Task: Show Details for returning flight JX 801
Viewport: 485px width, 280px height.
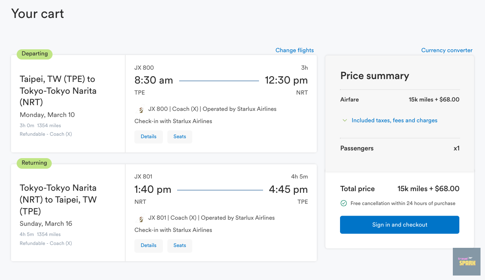Action: (x=149, y=246)
